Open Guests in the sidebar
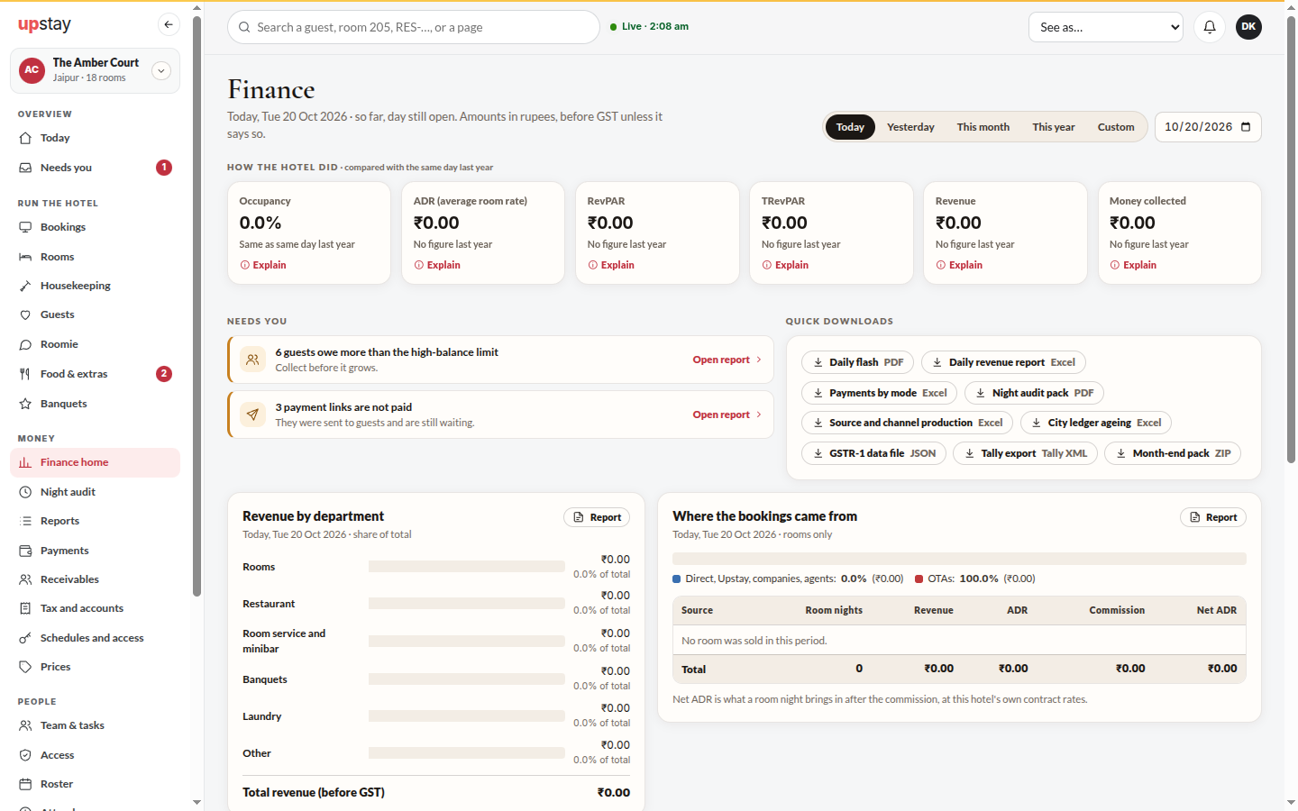The width and height of the screenshot is (1298, 811). point(95,314)
